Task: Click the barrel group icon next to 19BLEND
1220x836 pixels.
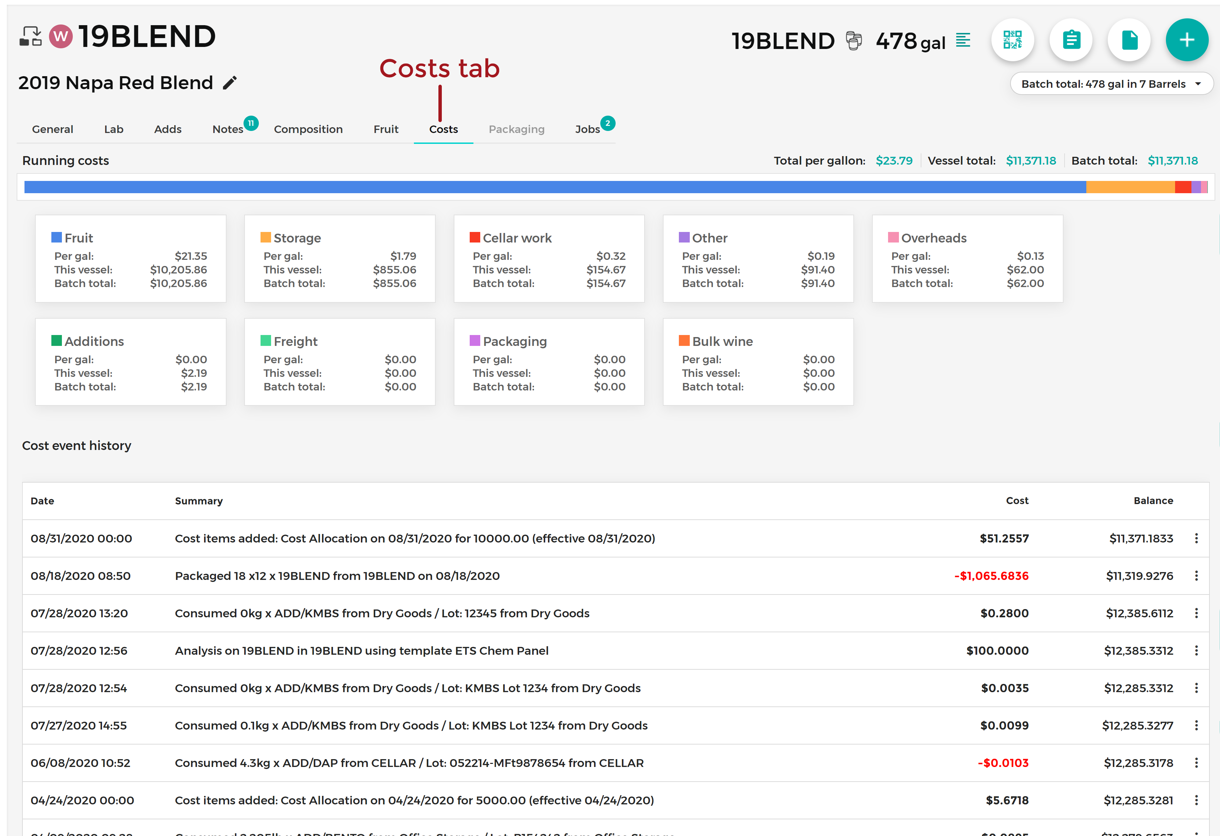Action: point(854,40)
